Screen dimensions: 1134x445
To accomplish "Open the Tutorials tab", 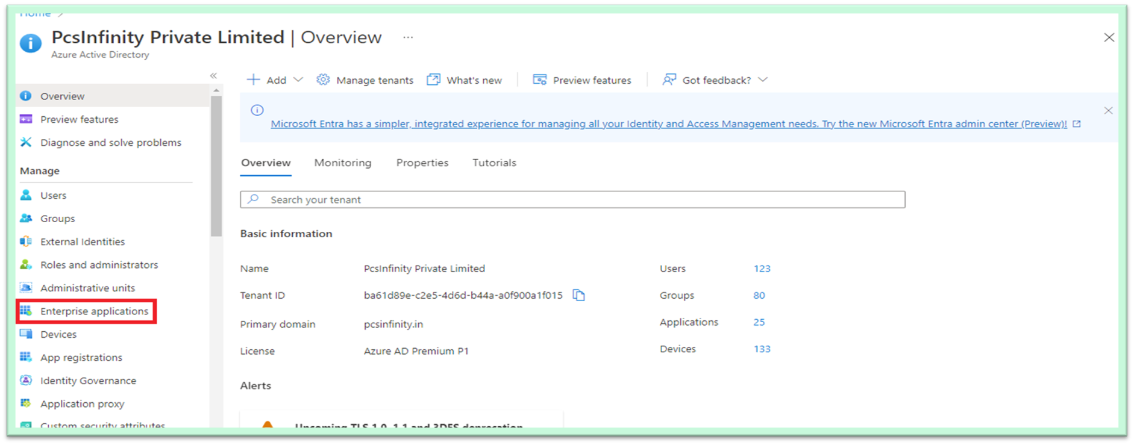I will 494,163.
